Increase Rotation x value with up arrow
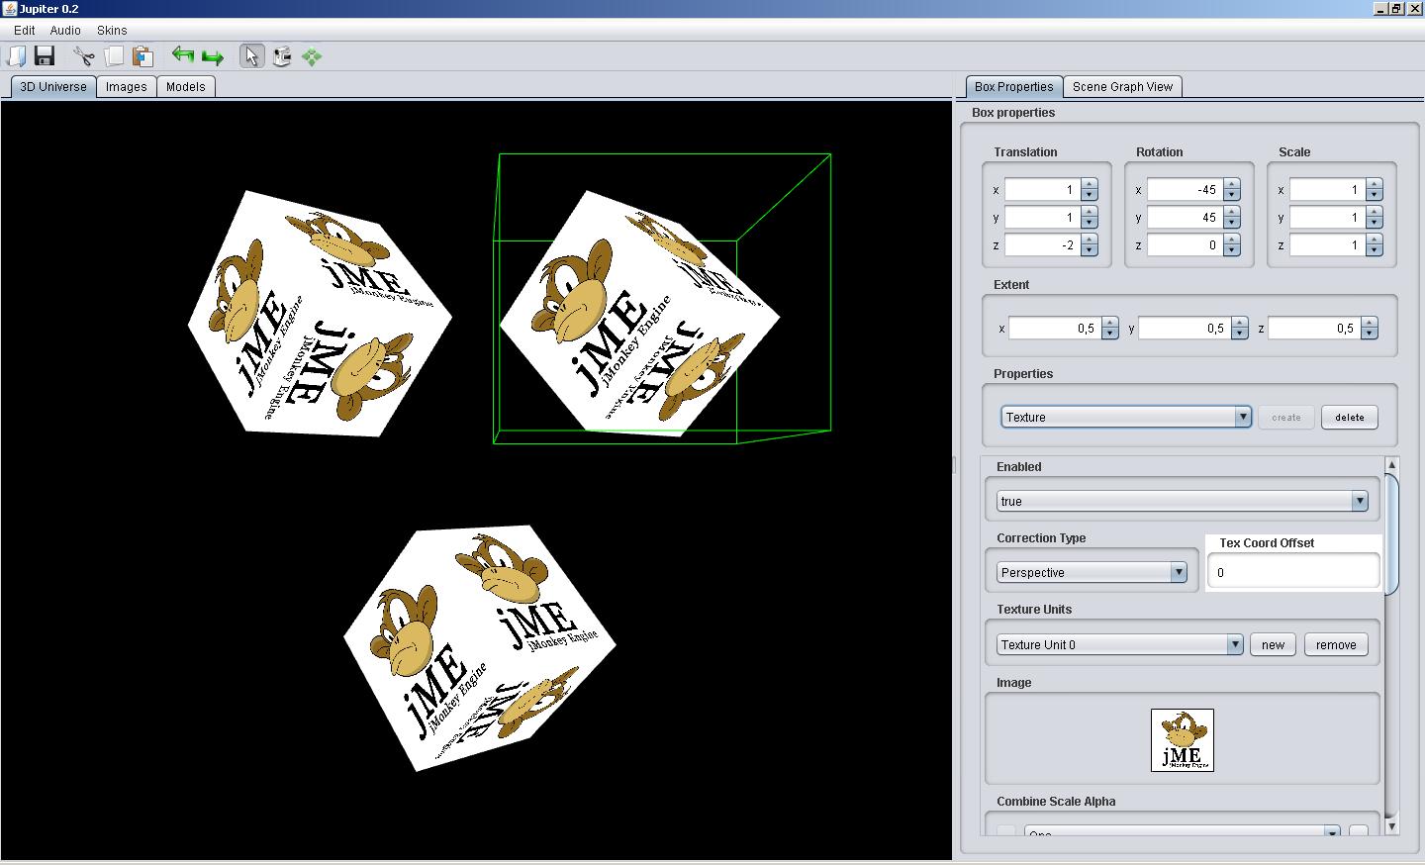The height and width of the screenshot is (865, 1425). tap(1232, 184)
